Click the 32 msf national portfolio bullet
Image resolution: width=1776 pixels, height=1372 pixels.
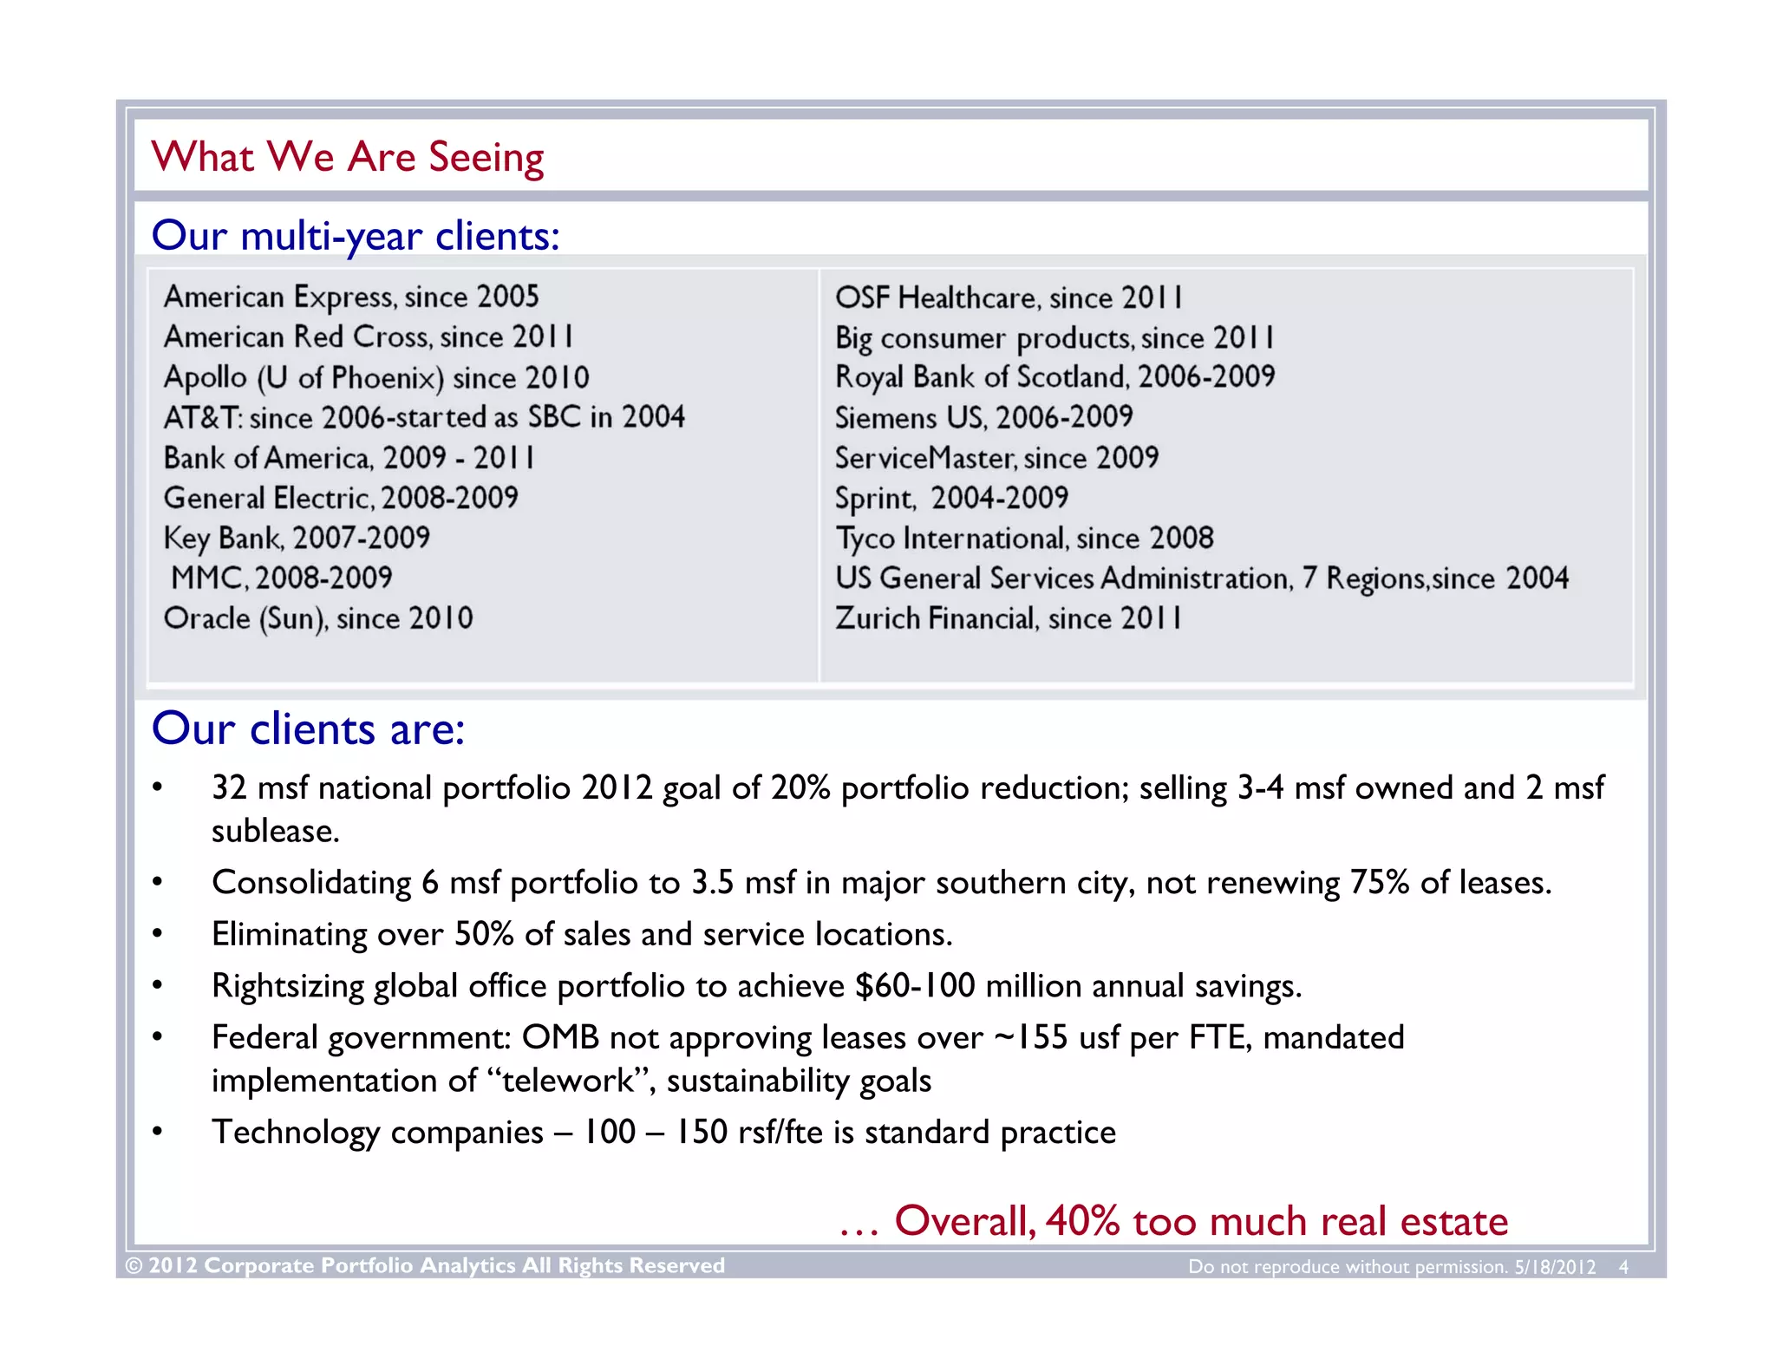tap(907, 788)
